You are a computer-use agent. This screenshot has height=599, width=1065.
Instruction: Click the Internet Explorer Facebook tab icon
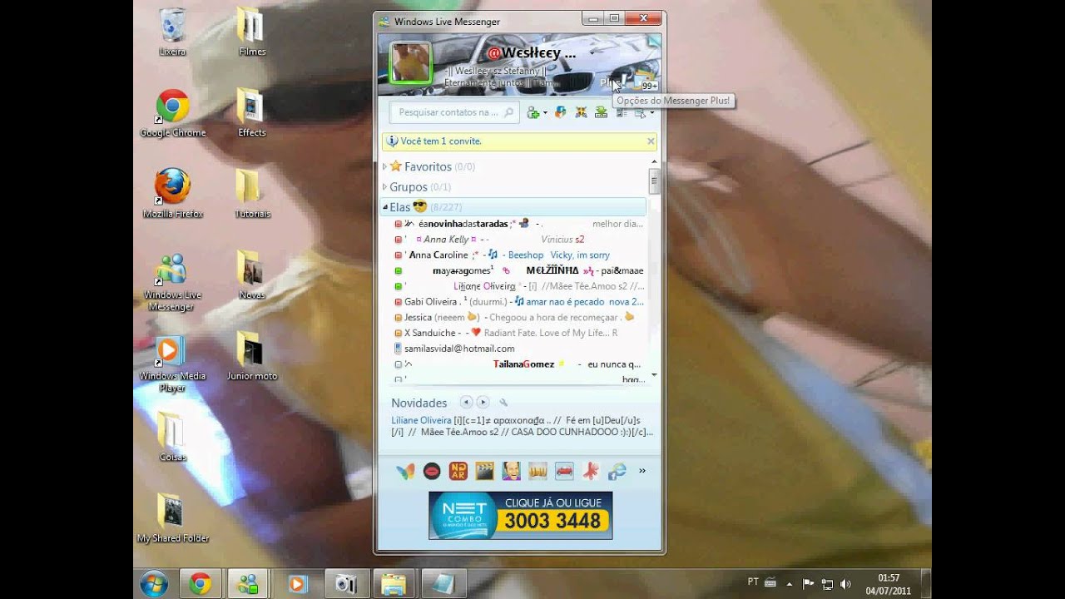pos(617,472)
